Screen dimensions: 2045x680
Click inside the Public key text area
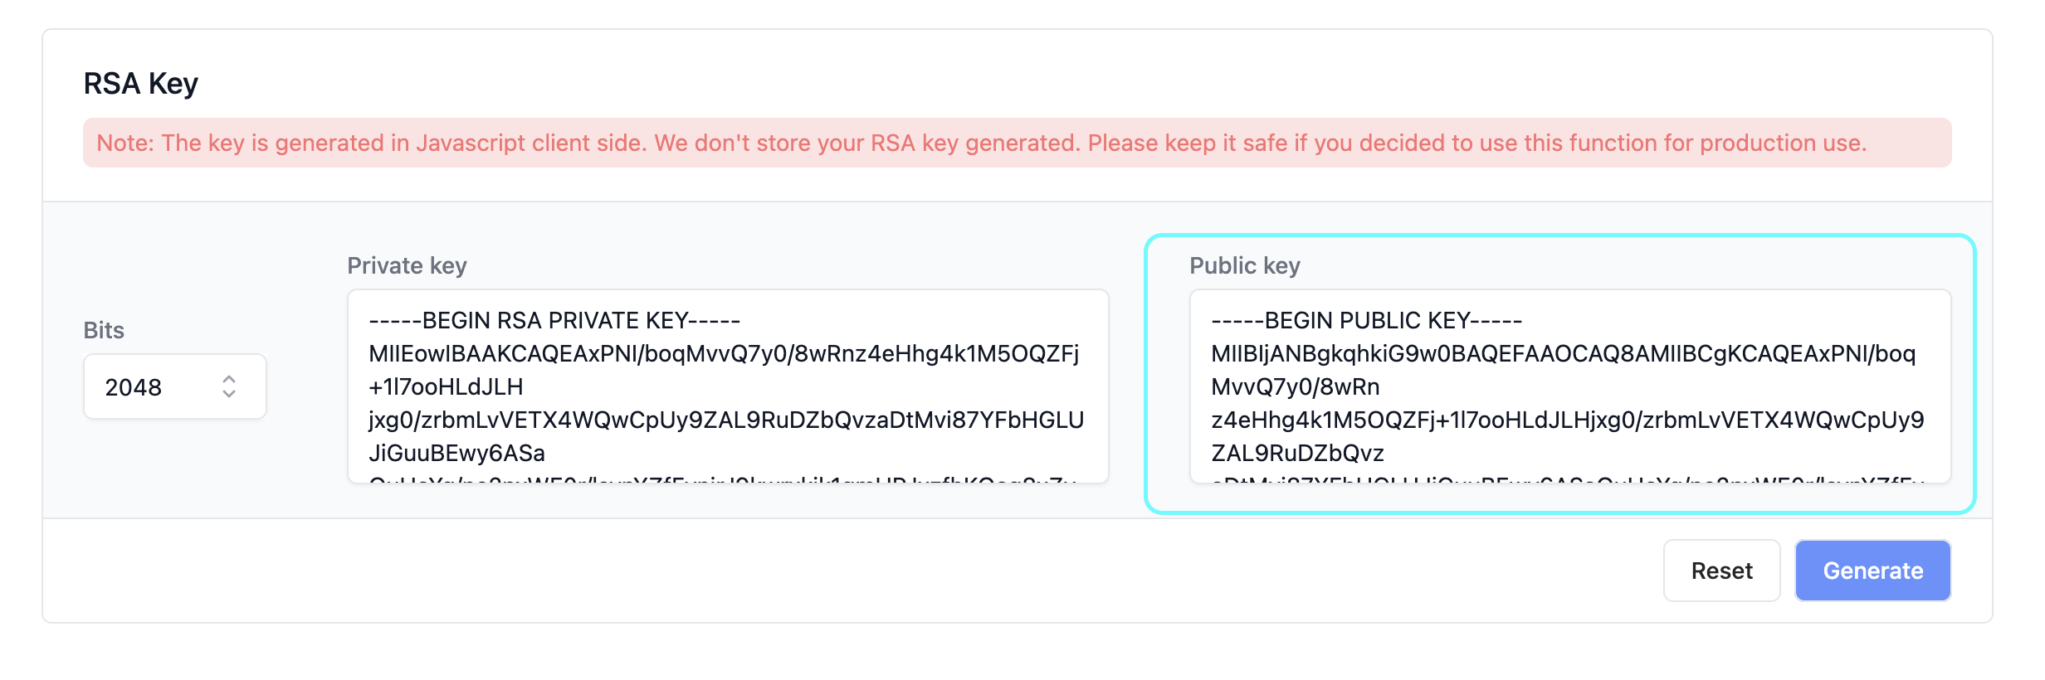point(1570,386)
